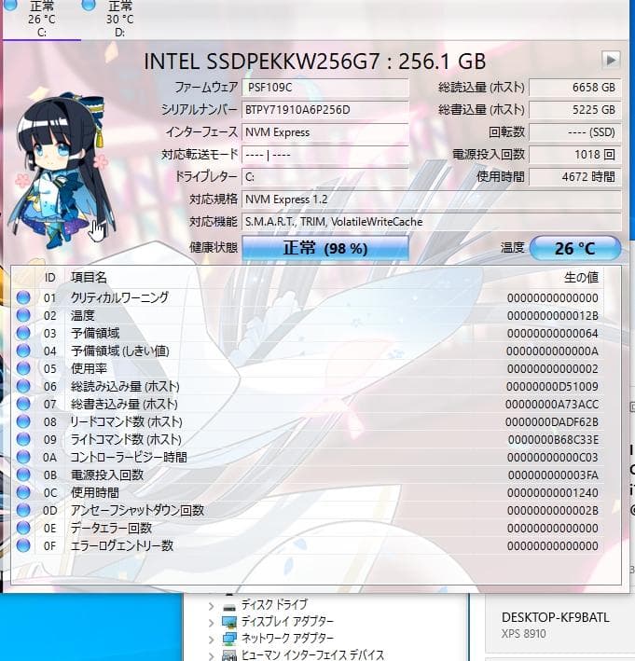
Task: Click the serial number field BTPY71910A6P256D
Action: (325, 110)
